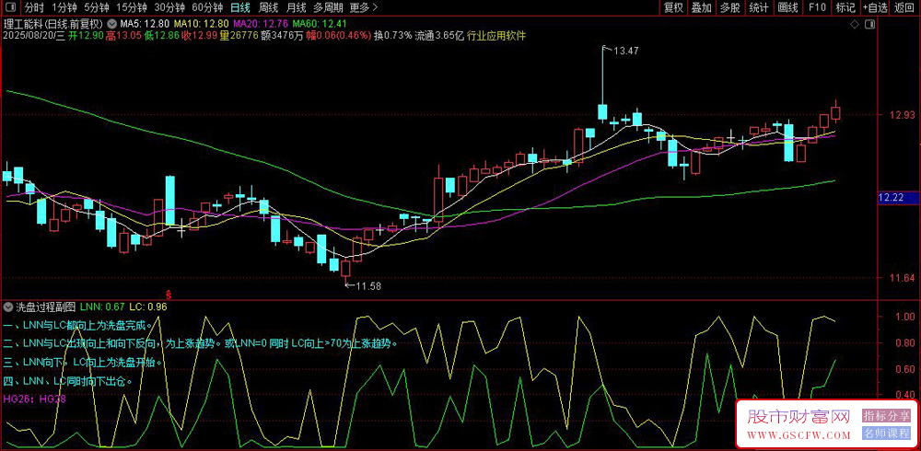
Task: Switch to the 分时 timeline view
Action: click(x=34, y=7)
